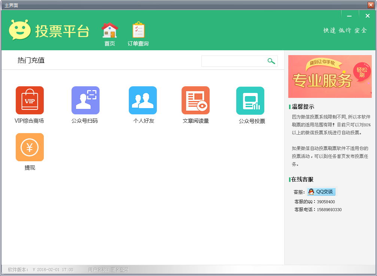Click the service phone number 15689693330
377x276 pixels.
coord(329,210)
